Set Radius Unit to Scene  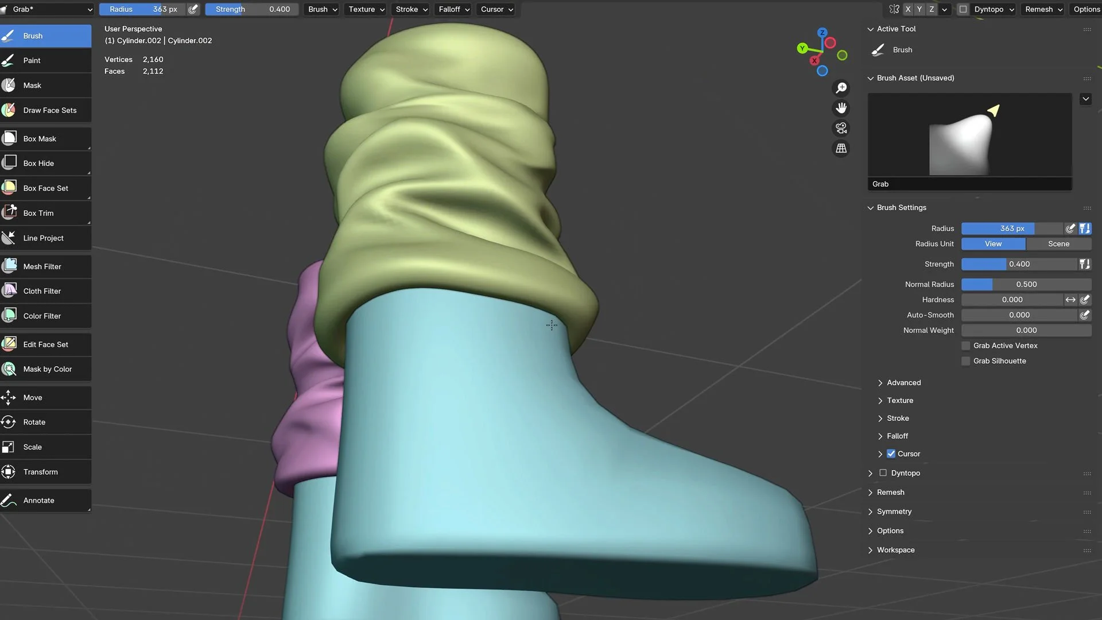click(x=1058, y=244)
